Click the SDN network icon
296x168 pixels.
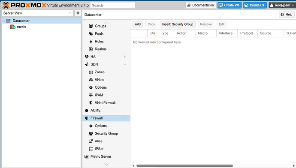click(x=87, y=64)
